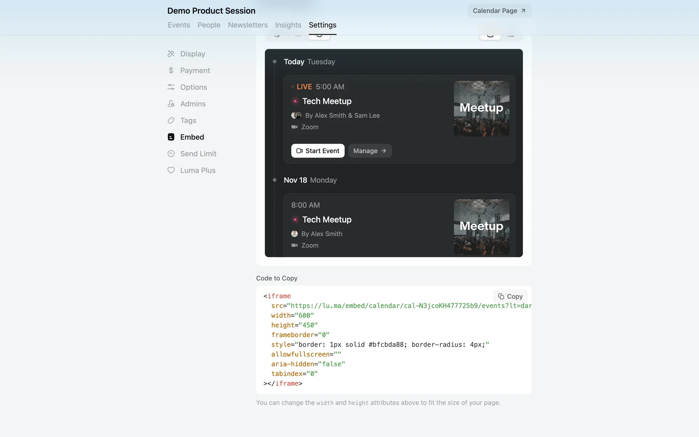Click the Tags label icon
The image size is (699, 437).
[x=171, y=121]
